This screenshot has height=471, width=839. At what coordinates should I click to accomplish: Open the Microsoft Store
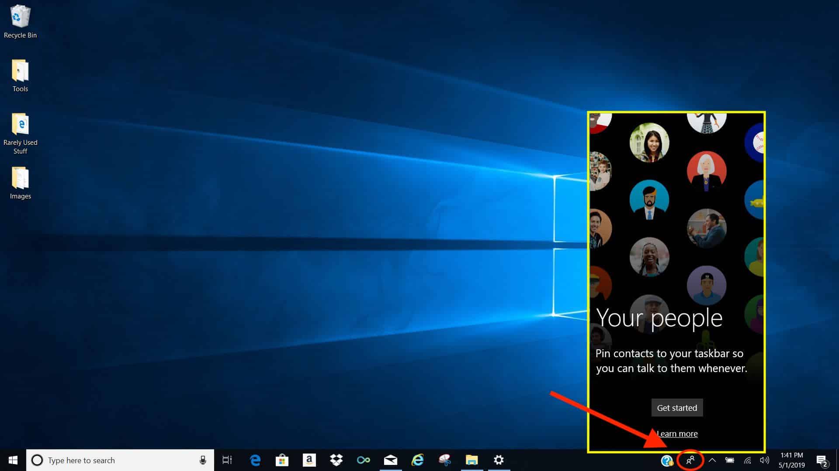[x=282, y=460]
